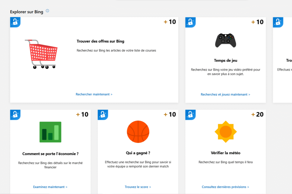Open the Trouvez le score link
This screenshot has height=194, width=292.
tap(138, 187)
